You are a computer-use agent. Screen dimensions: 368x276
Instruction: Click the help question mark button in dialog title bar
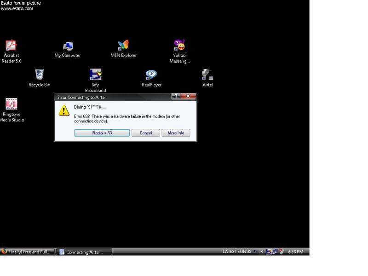(176, 96)
